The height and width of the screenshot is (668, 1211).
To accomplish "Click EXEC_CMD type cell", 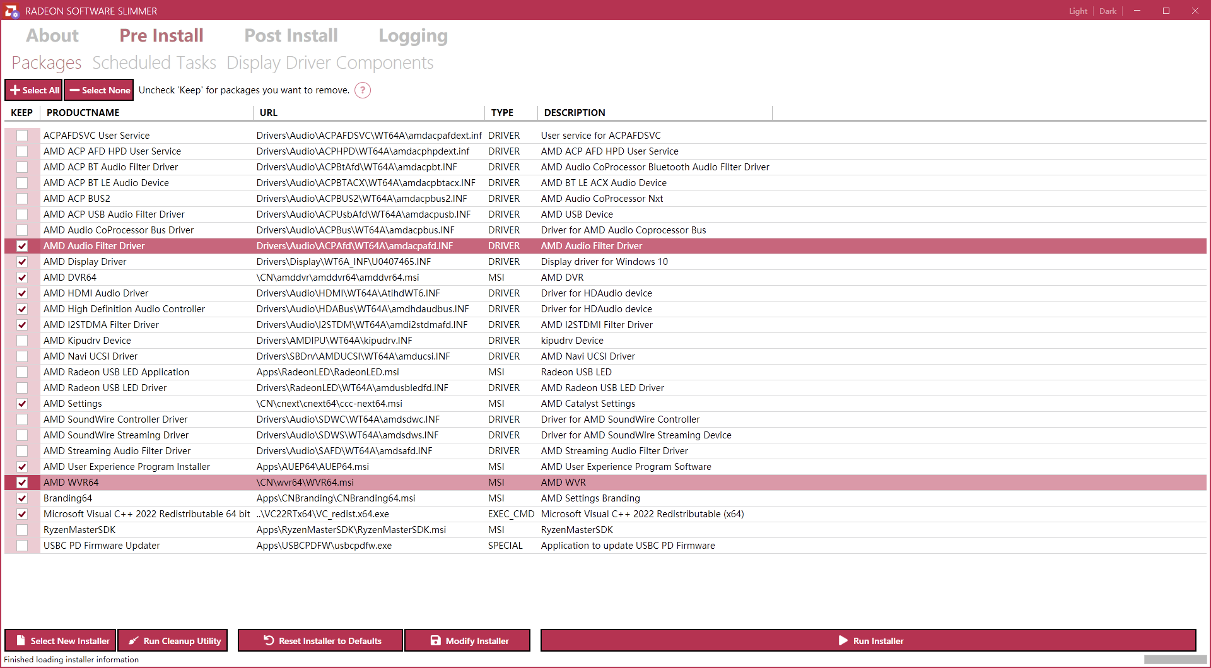I will coord(511,514).
